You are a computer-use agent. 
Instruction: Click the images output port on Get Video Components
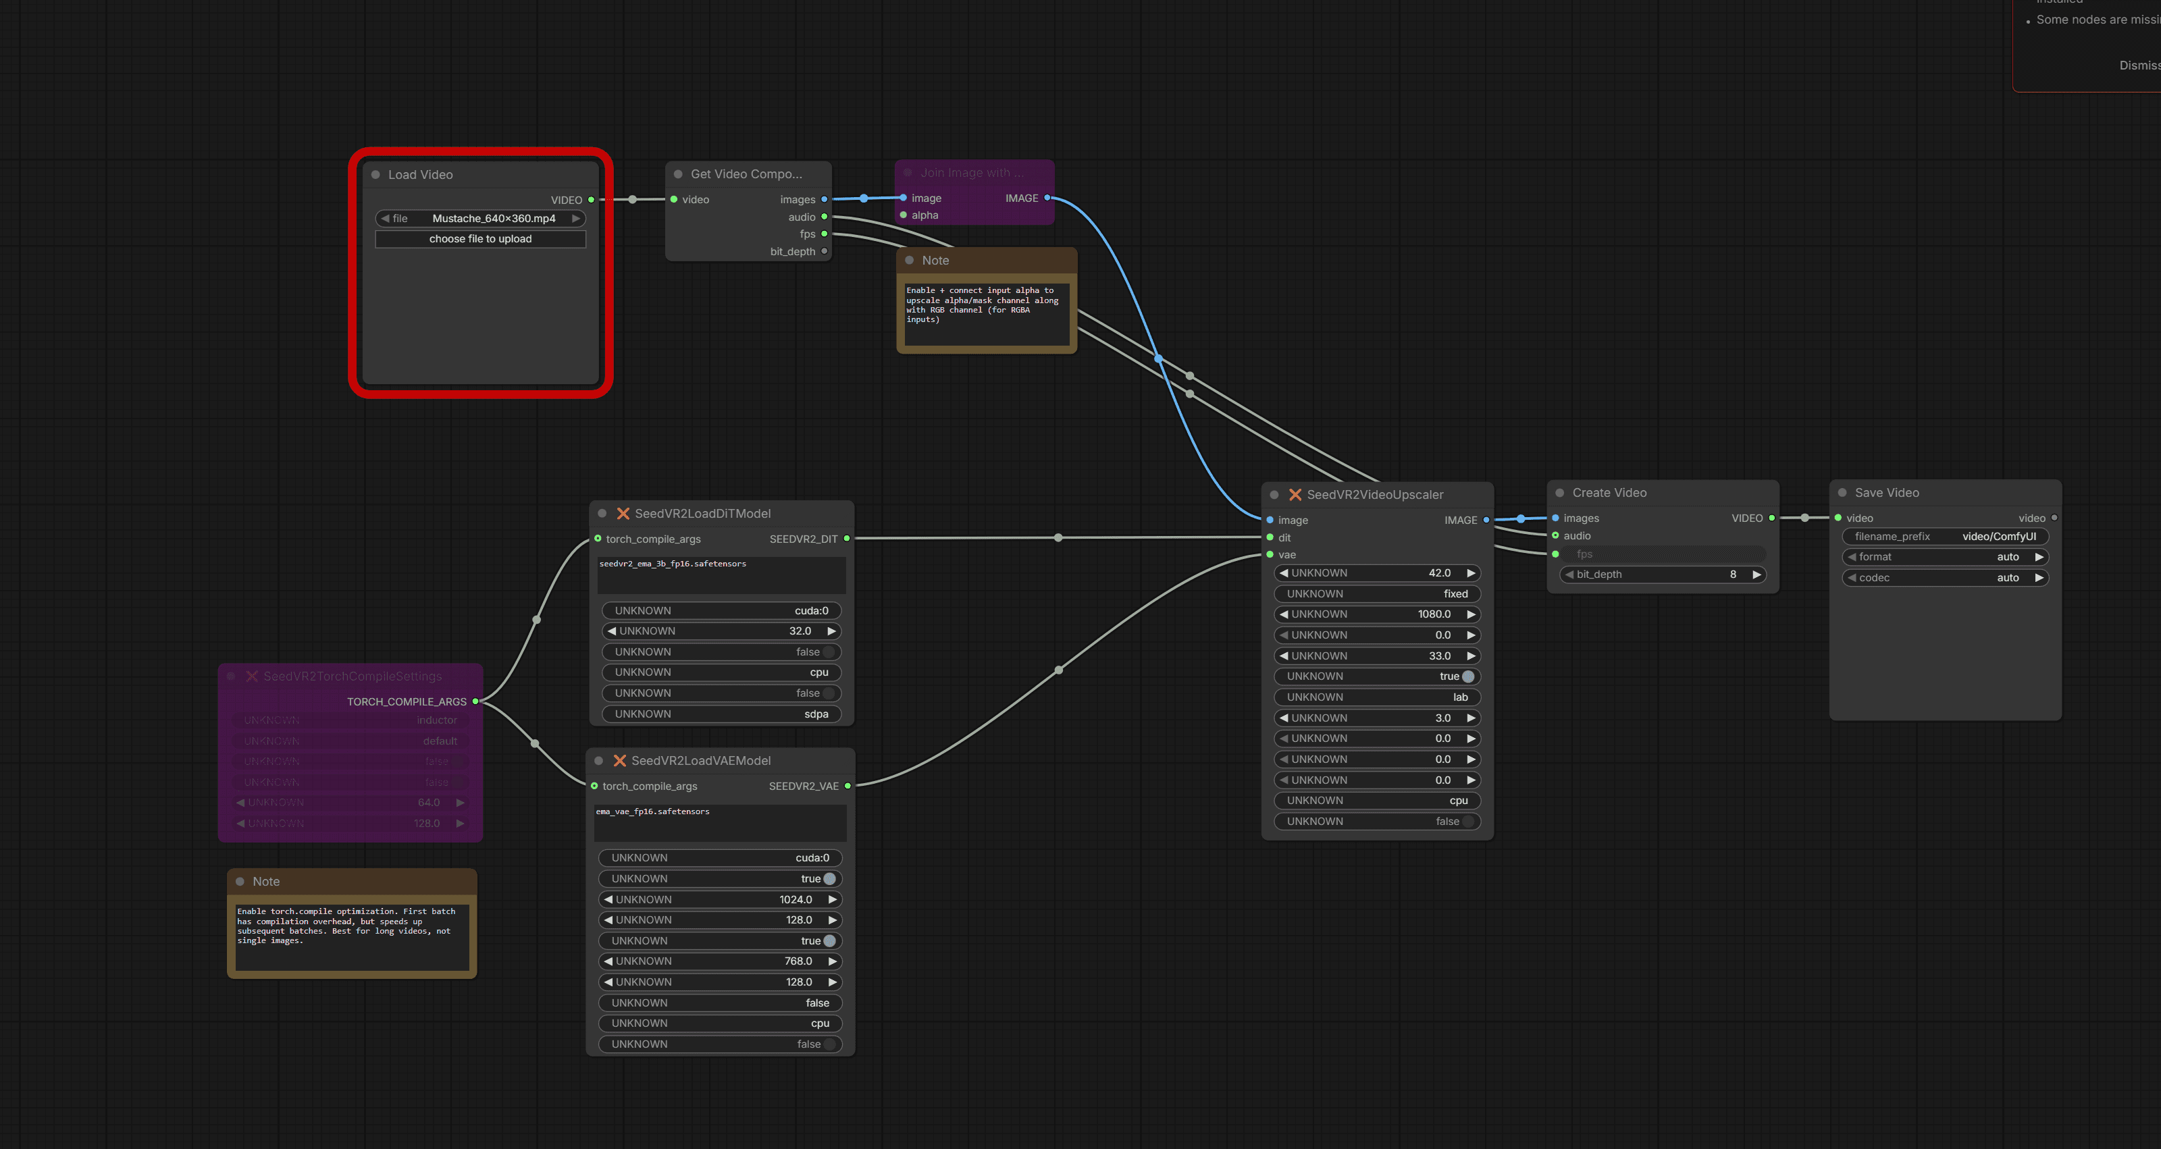point(824,200)
